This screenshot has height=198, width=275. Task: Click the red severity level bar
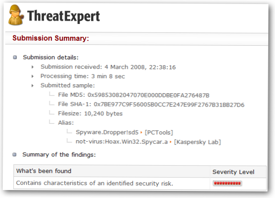(x=227, y=183)
